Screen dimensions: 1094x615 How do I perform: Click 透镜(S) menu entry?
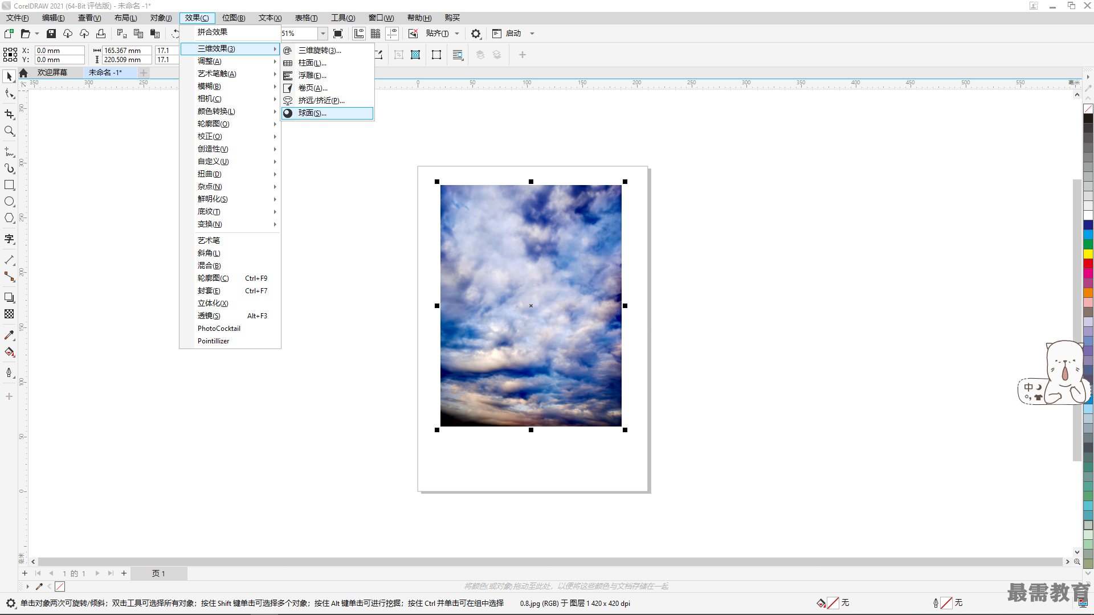click(230, 315)
